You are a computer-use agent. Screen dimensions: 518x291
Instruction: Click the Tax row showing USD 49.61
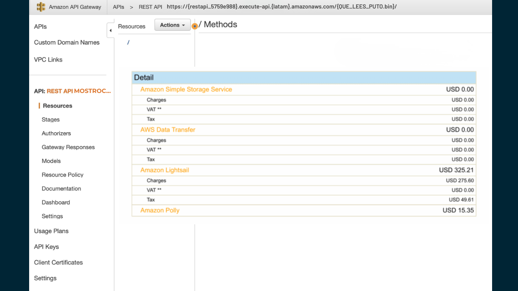pyautogui.click(x=304, y=200)
